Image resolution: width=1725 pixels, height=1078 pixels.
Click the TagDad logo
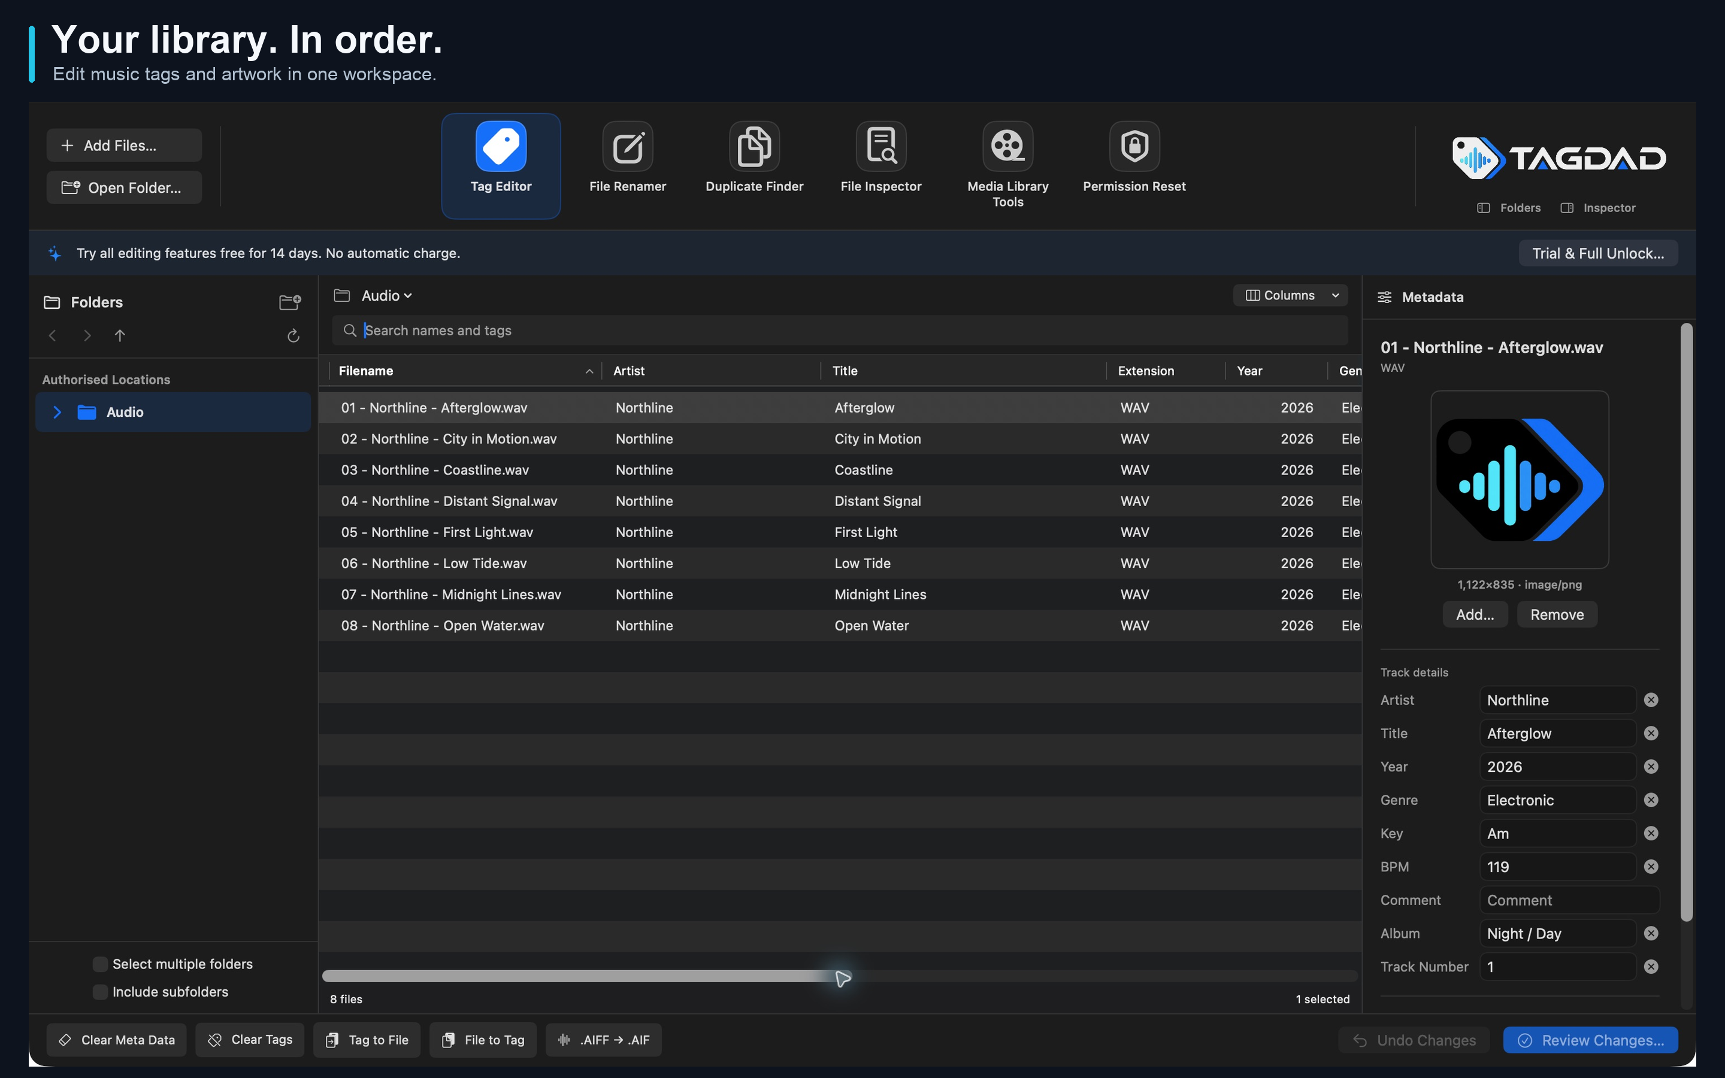1559,158
